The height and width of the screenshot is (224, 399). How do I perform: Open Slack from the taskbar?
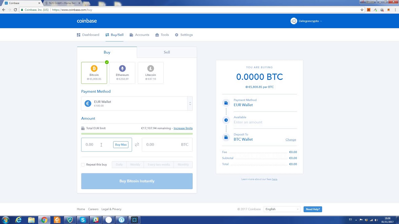(96, 220)
